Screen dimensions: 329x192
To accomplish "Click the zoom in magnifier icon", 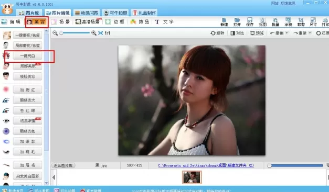I will pos(94,33).
